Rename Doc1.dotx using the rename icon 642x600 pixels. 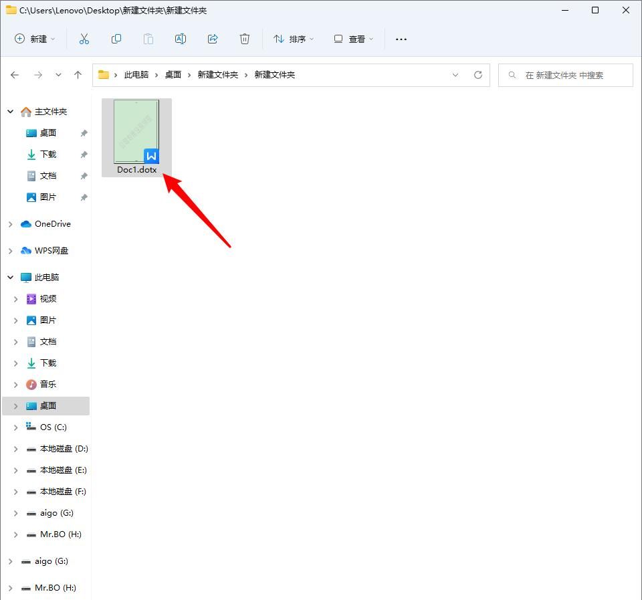[x=181, y=39]
